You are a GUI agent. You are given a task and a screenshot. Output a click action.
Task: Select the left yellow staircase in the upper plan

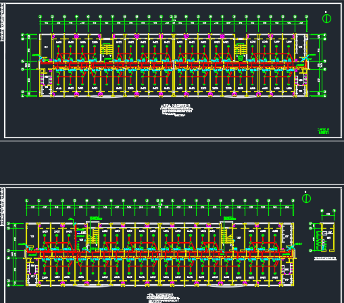point(106,50)
